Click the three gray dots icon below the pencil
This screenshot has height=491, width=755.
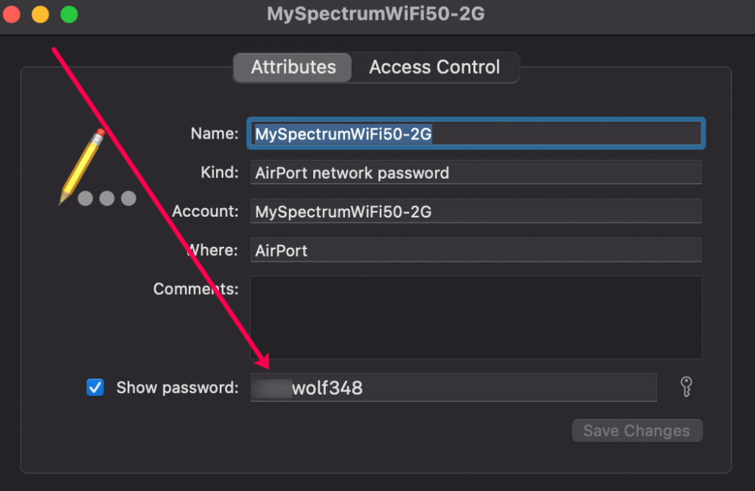pos(108,198)
